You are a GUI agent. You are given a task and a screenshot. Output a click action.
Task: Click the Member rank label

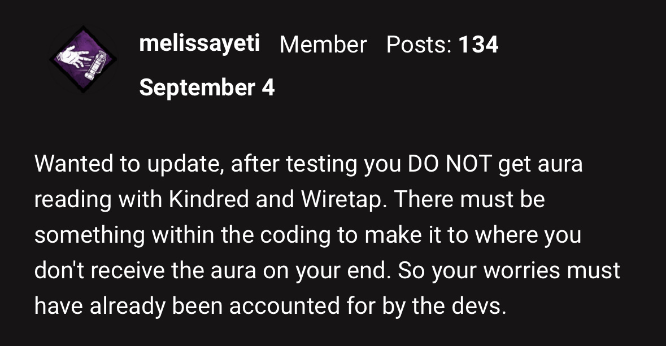coord(323,44)
